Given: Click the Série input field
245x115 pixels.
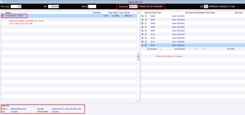Looking at the screenshot, I should 92,6.
